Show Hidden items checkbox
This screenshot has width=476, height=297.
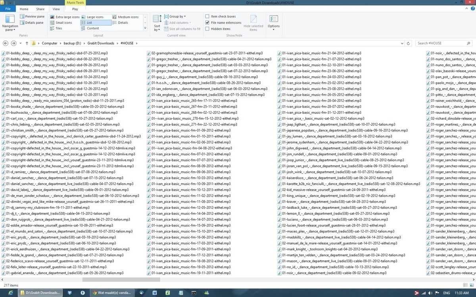coord(207,29)
